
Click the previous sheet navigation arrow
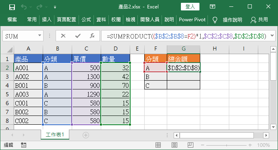point(12,135)
